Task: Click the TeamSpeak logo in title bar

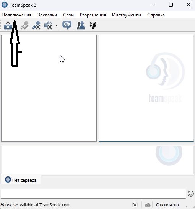Action: 5,5
